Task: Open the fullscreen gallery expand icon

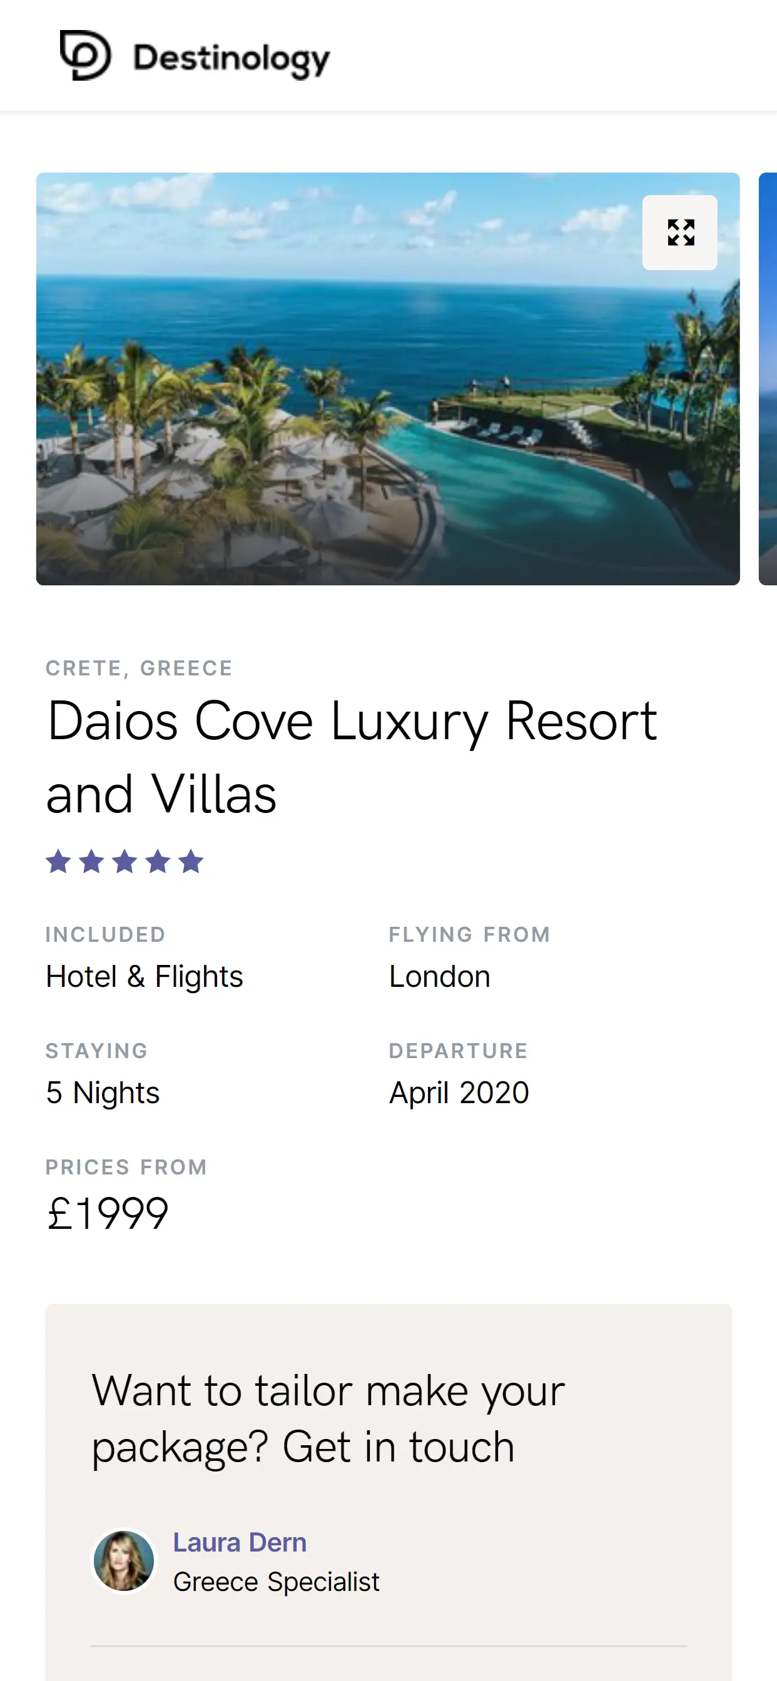Action: click(x=679, y=232)
